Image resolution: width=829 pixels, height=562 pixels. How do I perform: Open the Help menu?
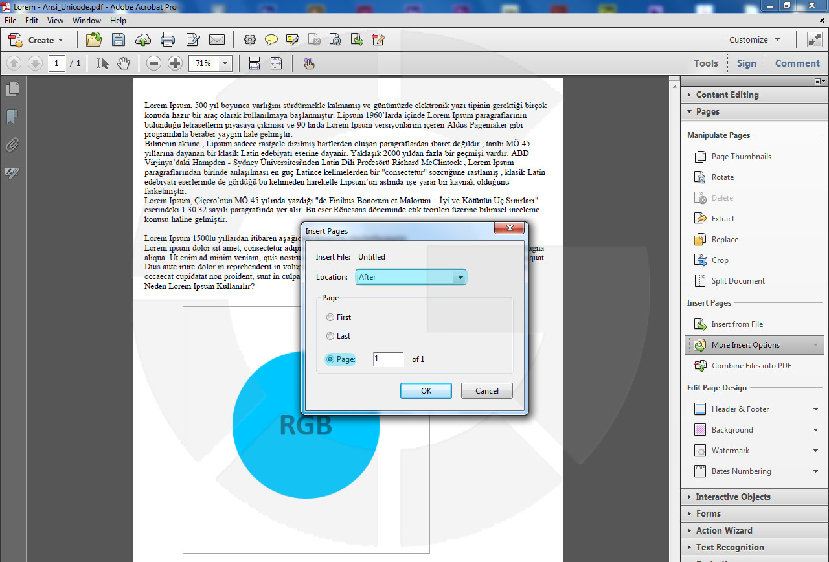(x=118, y=21)
